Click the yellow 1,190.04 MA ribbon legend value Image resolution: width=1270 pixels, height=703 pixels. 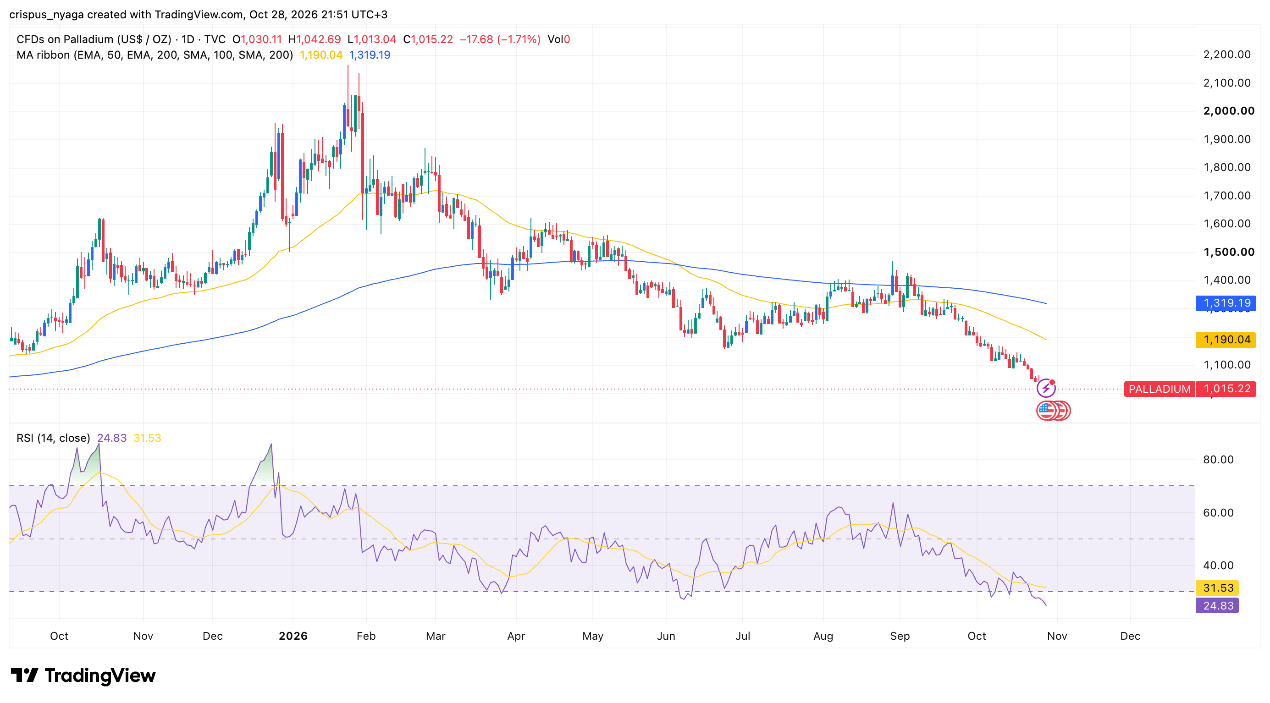pyautogui.click(x=321, y=55)
